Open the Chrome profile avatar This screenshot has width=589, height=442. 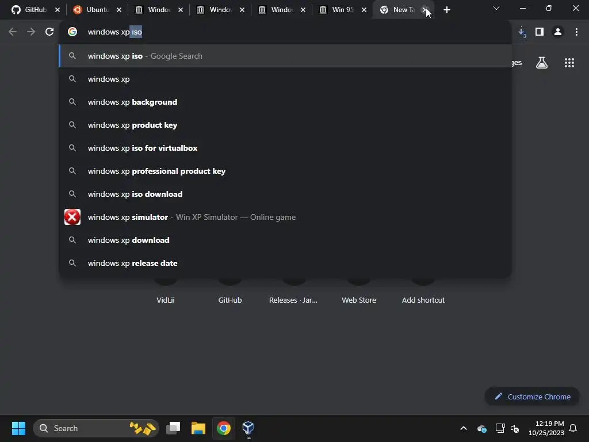[558, 32]
